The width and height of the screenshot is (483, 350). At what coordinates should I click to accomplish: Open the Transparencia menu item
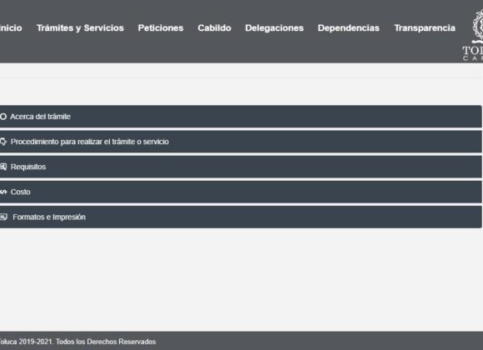point(425,28)
